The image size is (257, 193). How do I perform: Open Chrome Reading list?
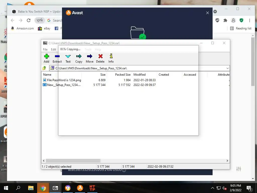tap(241, 28)
